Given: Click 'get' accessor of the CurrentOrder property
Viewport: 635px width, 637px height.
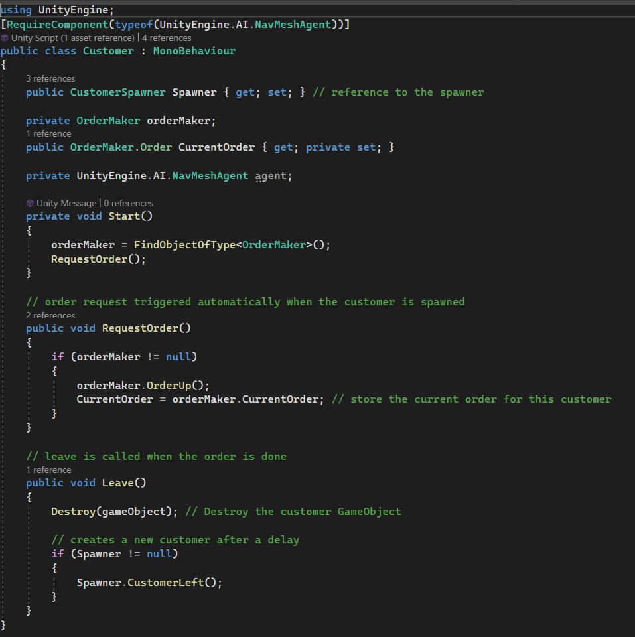Looking at the screenshot, I should 283,147.
